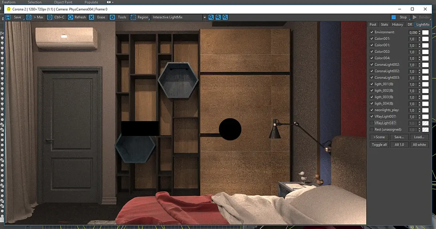This screenshot has width=436, height=229.
Task: Click the Color004 intensity value field
Action: pyautogui.click(x=413, y=58)
